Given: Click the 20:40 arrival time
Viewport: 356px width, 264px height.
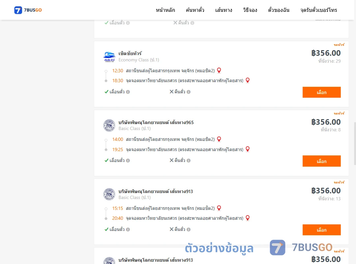Looking at the screenshot, I should point(118,218).
